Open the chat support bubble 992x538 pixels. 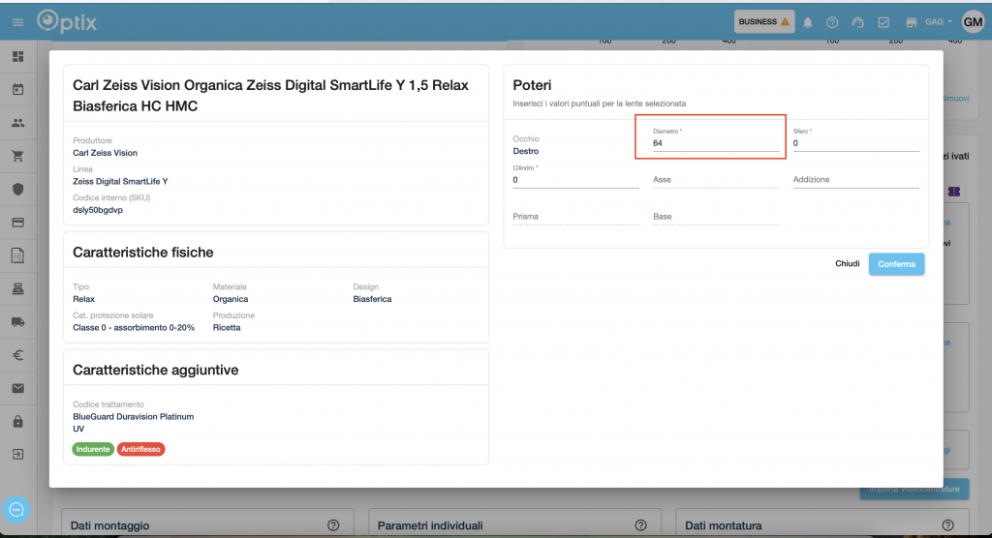click(17, 509)
